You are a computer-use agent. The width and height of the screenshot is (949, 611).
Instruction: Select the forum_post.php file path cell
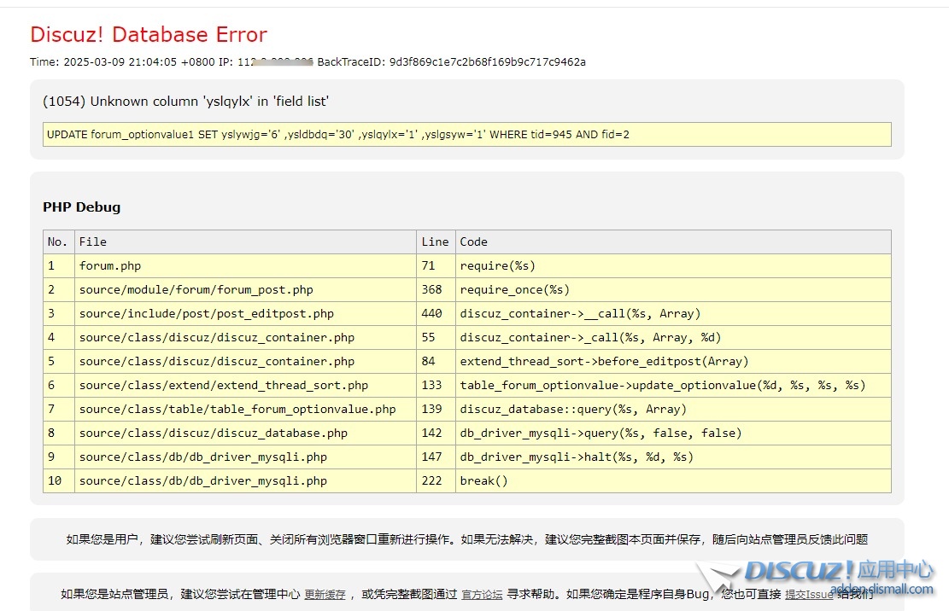[x=196, y=290]
